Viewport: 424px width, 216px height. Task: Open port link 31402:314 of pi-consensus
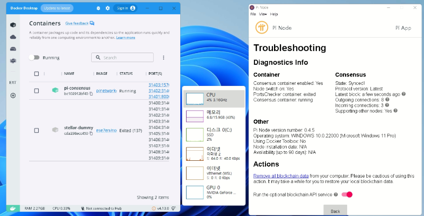coord(158,91)
